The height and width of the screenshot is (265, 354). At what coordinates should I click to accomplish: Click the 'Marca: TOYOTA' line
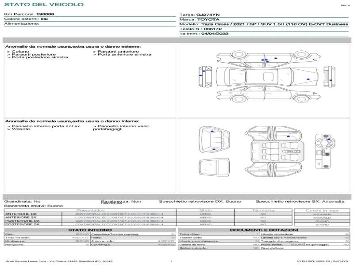[200, 19]
